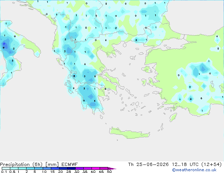Select the 5–10 mm legend color swatch
Screen dimensions: 224x173
point(39,168)
